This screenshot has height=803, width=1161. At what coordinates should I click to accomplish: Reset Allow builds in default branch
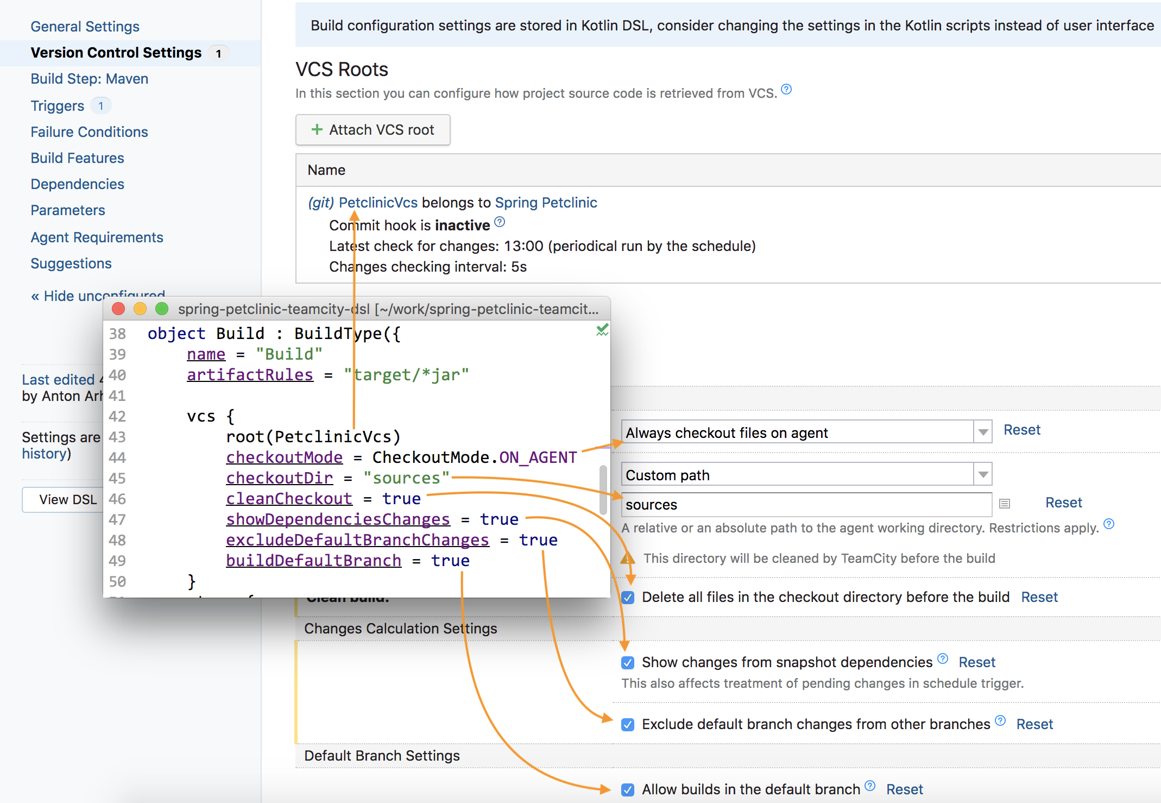click(905, 789)
